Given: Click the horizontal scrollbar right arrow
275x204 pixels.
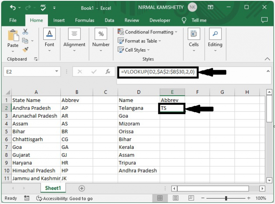Looking at the screenshot, I should 262,189.
